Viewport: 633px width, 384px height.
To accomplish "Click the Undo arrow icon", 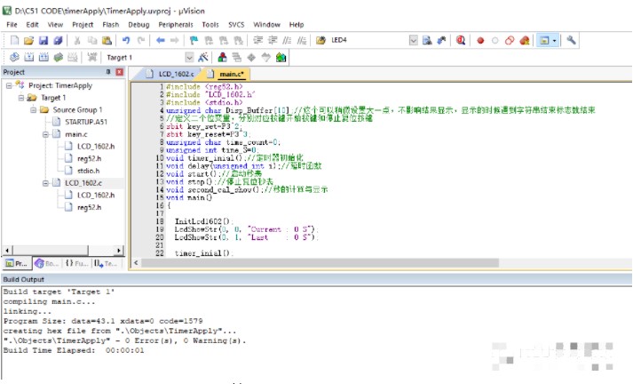I will (127, 41).
